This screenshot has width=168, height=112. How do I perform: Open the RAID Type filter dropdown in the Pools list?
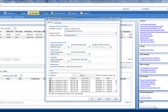[x=15, y=28]
